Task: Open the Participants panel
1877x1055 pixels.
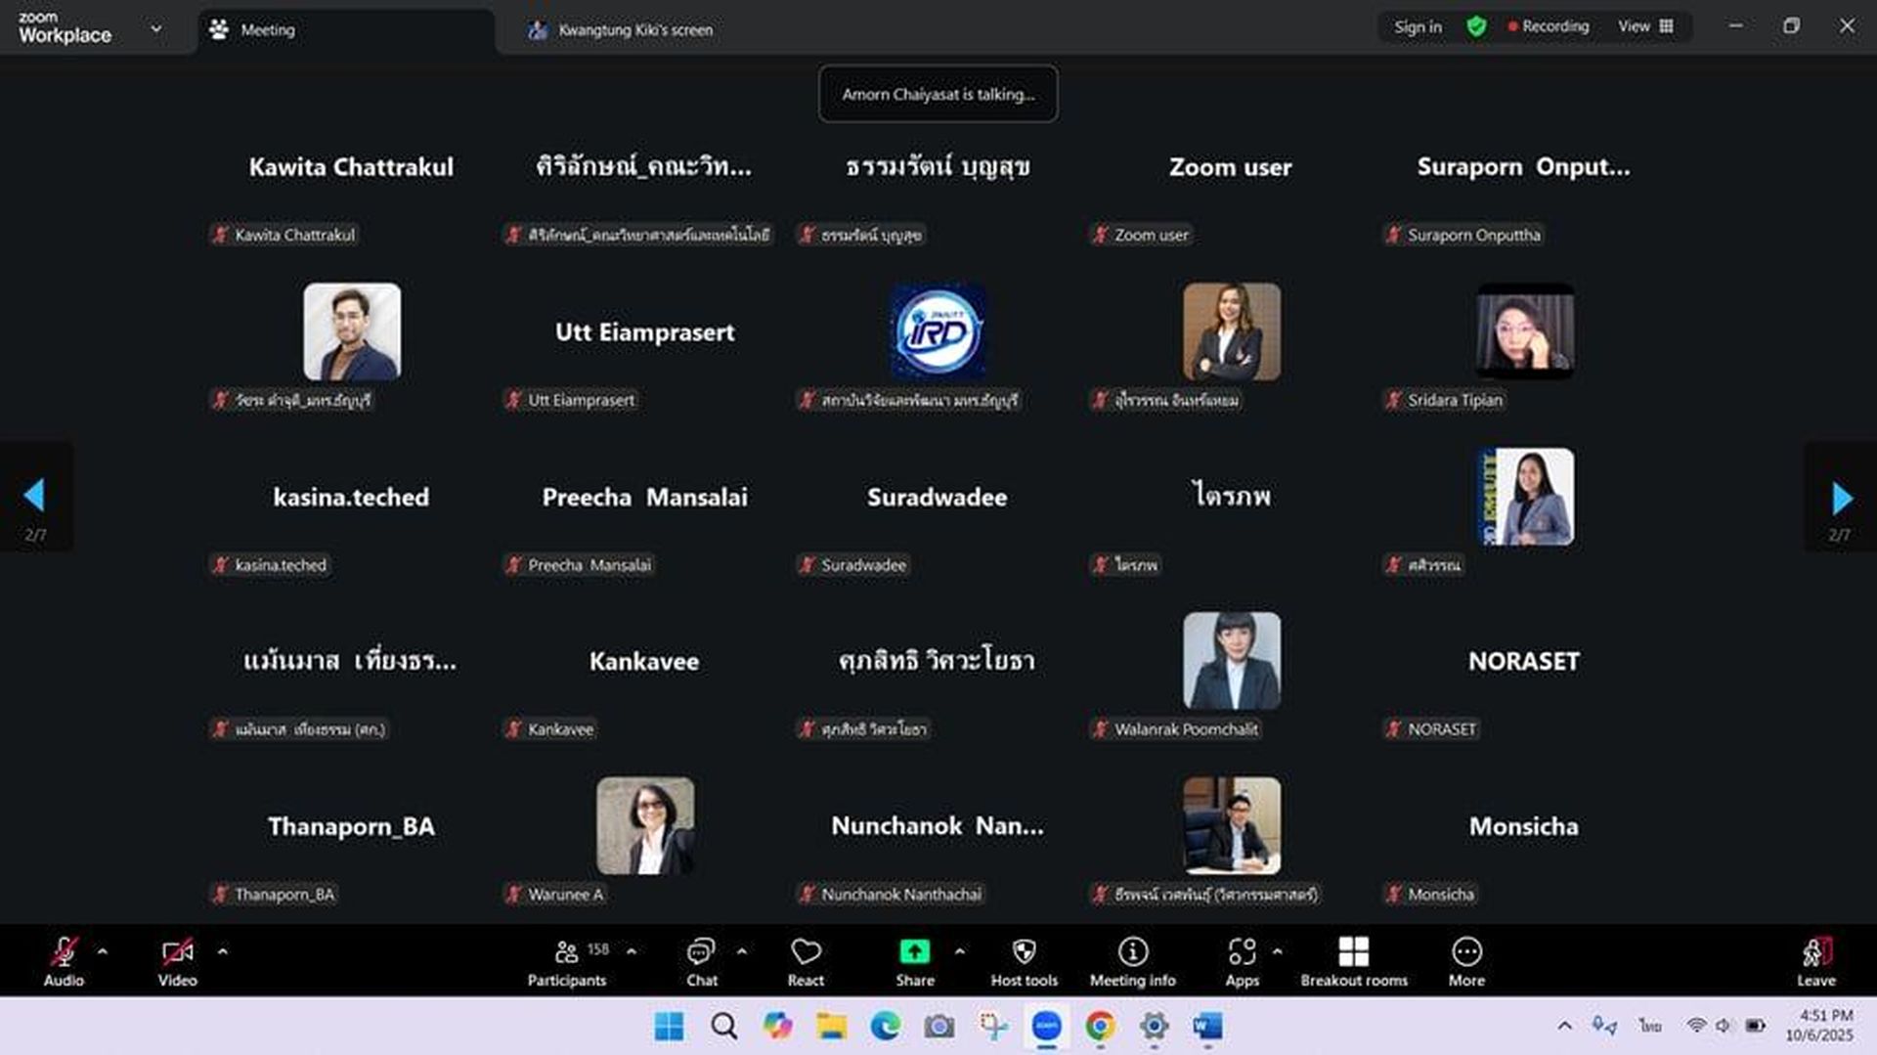Action: point(567,962)
